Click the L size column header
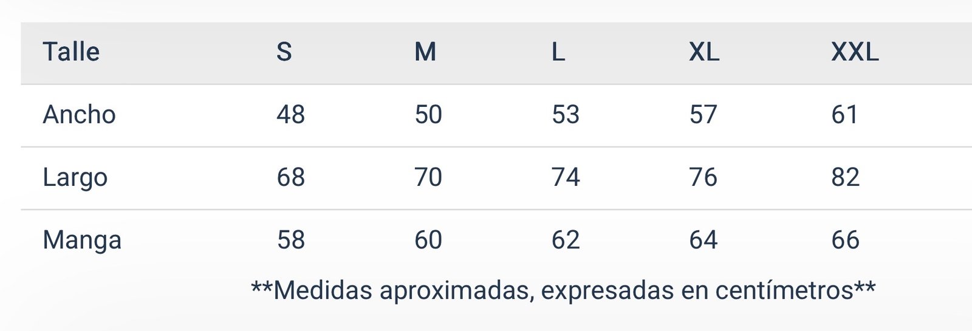972x331 pixels. (x=558, y=52)
